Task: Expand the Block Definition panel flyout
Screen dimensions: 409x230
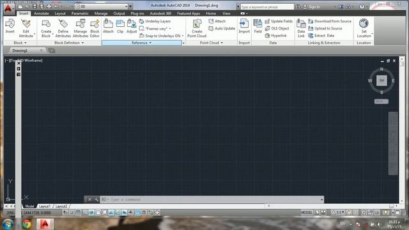Action: click(x=69, y=43)
